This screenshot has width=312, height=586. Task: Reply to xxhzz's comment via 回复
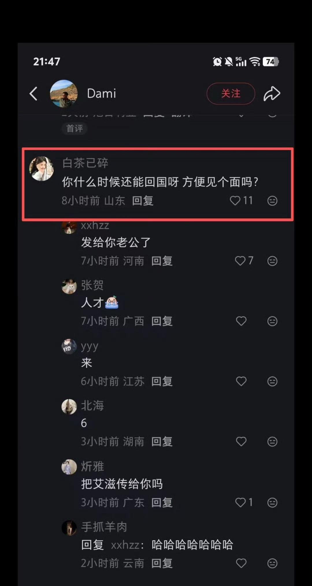tap(162, 261)
